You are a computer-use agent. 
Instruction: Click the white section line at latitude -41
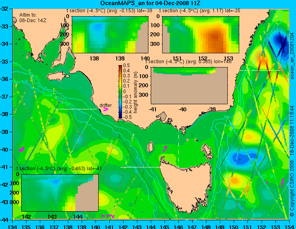[x=141, y=167]
